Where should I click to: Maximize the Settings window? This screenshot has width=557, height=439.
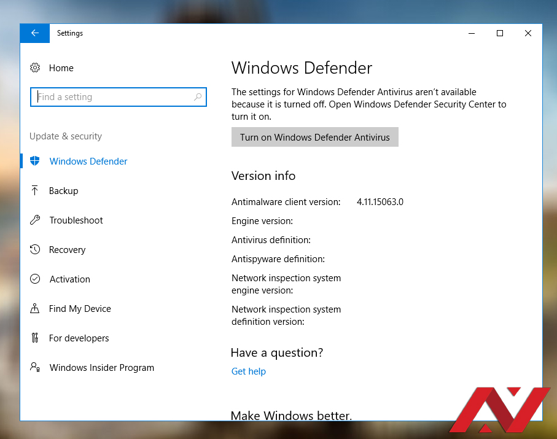pos(500,33)
